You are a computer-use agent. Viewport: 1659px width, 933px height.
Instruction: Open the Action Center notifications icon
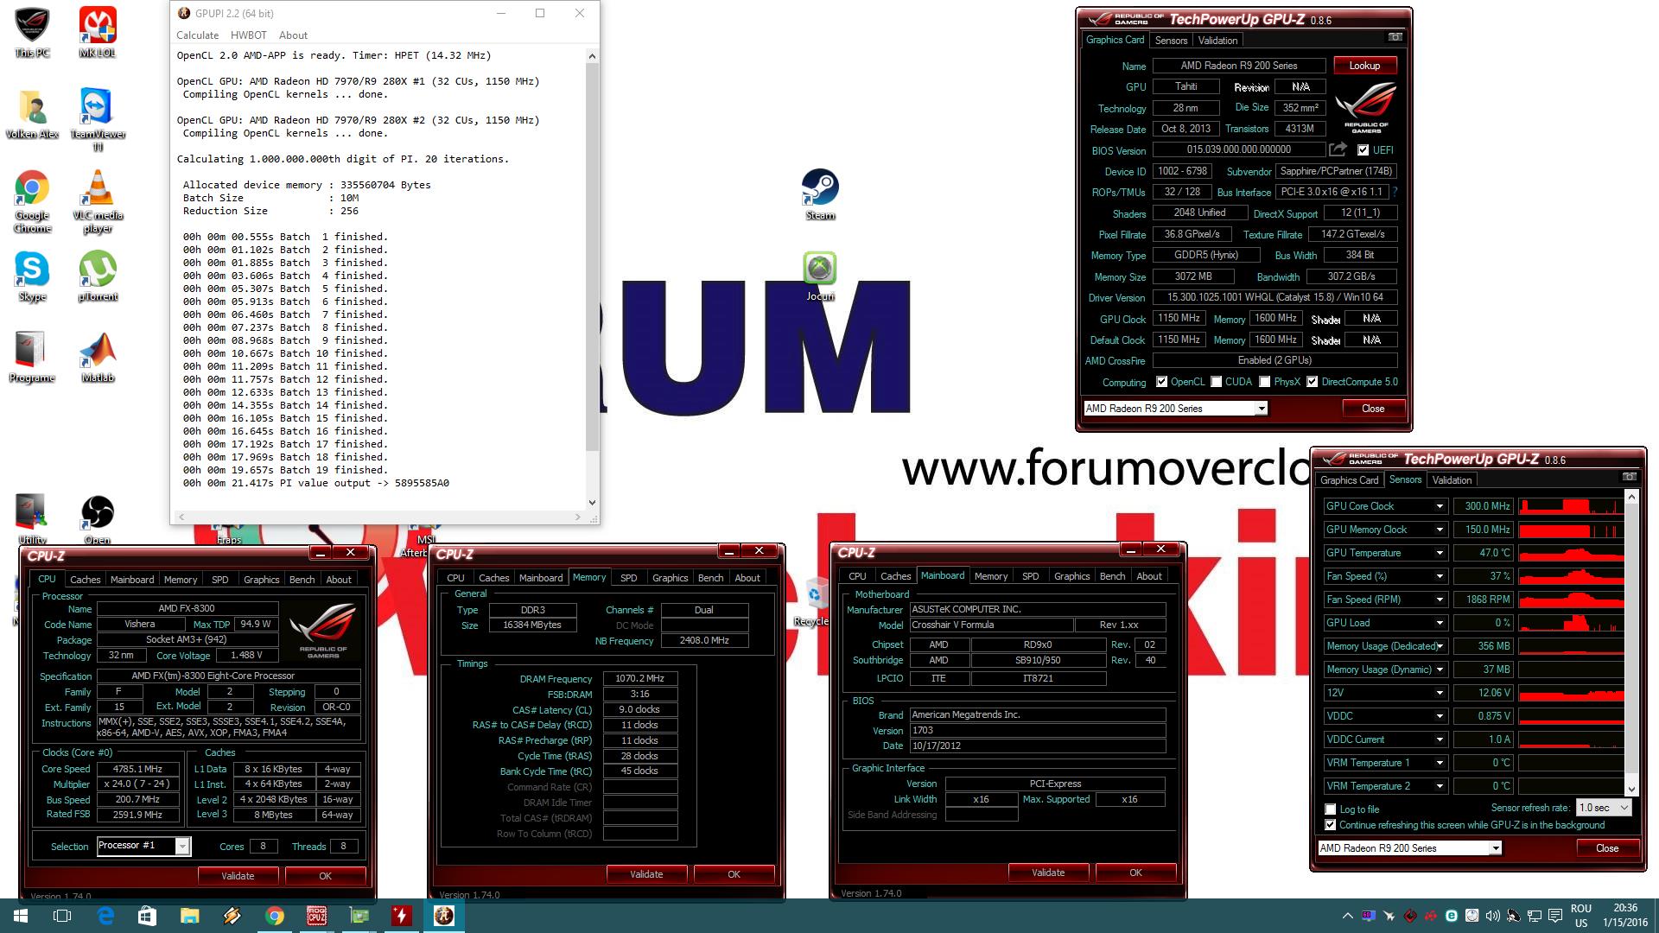1555,916
